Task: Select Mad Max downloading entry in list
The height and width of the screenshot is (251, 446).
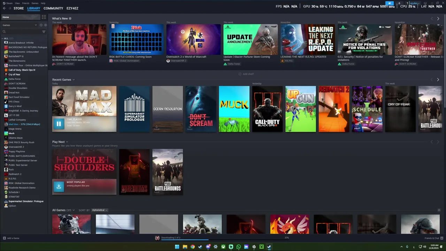Action: 24,124
